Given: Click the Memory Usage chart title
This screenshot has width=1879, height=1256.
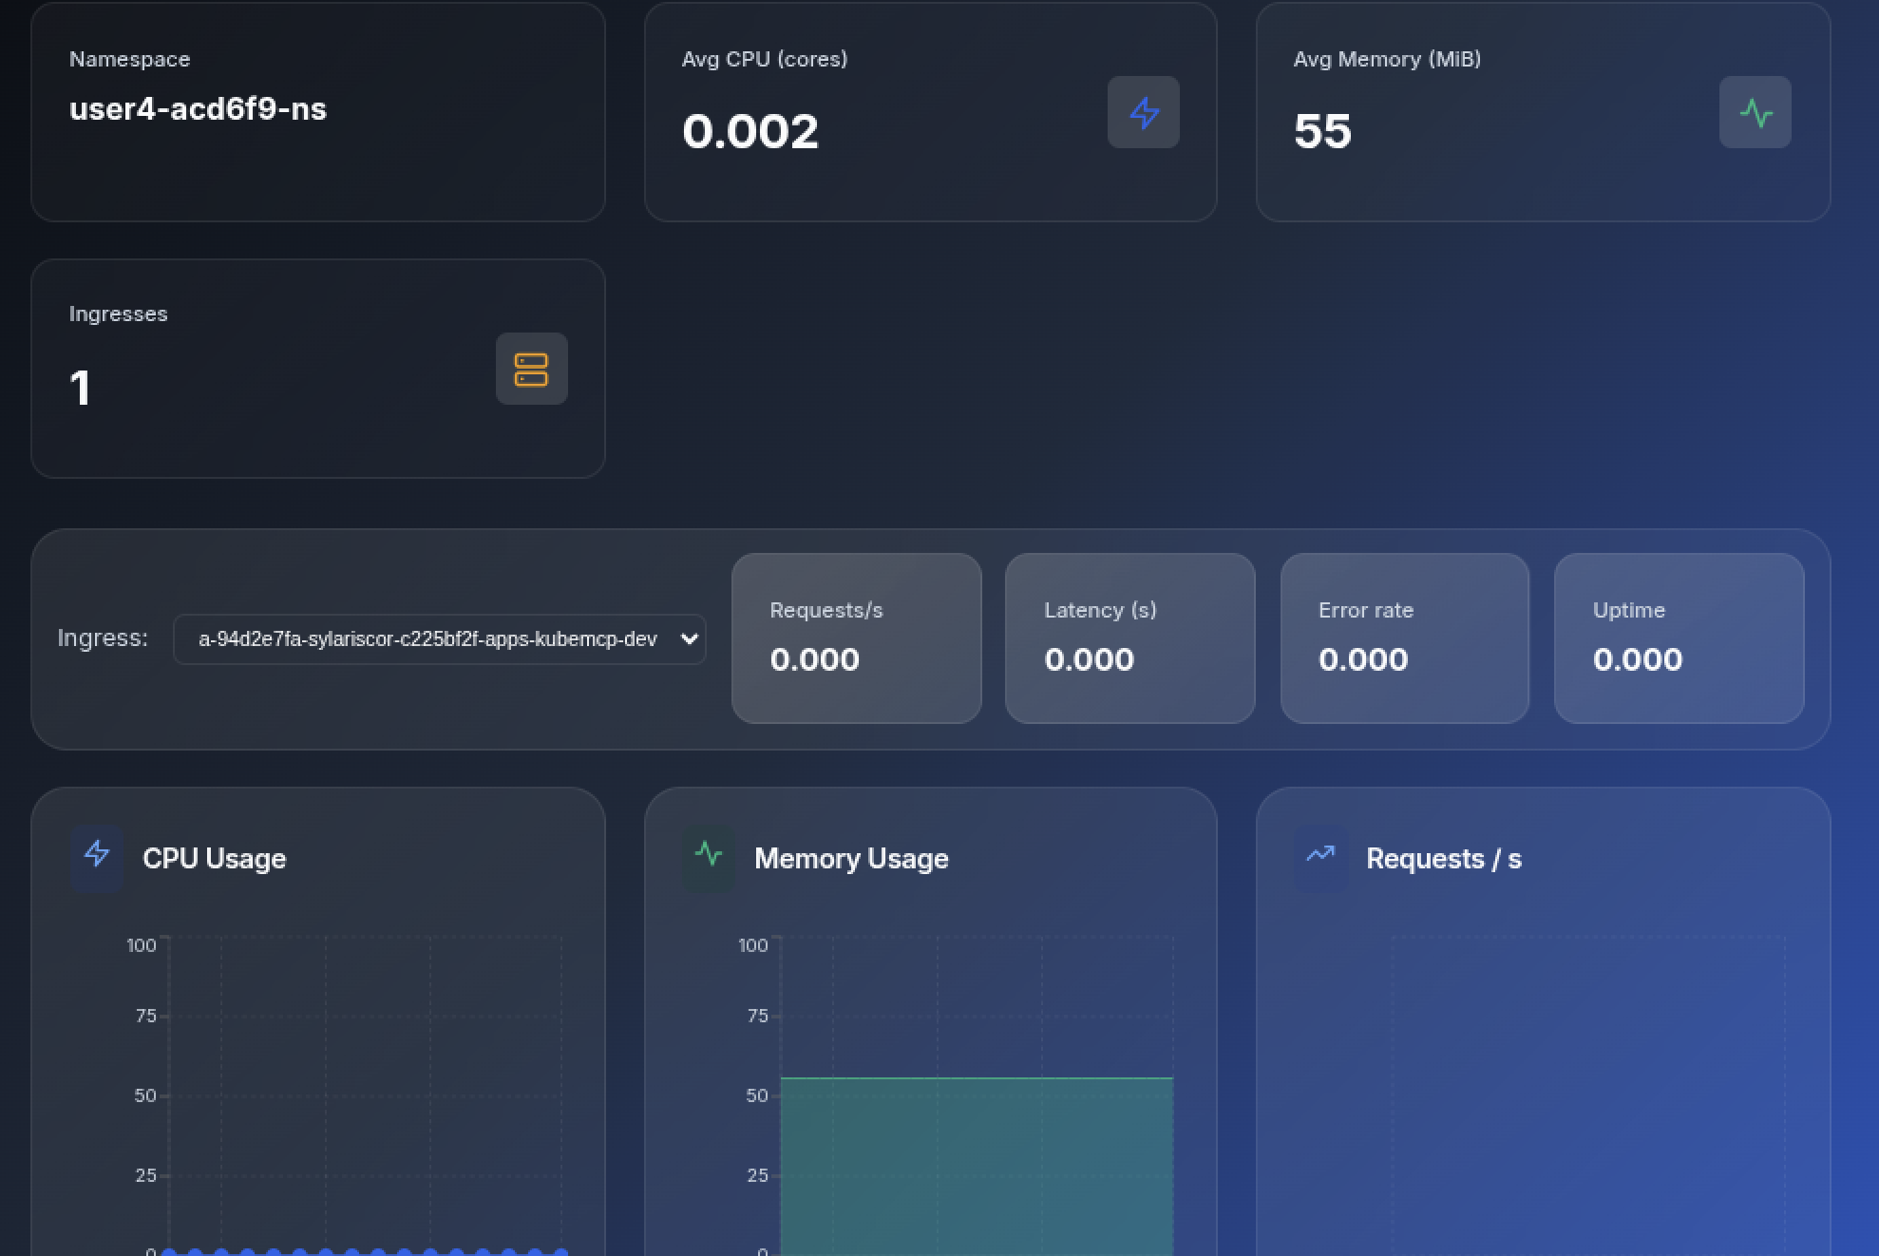Looking at the screenshot, I should (x=851, y=859).
